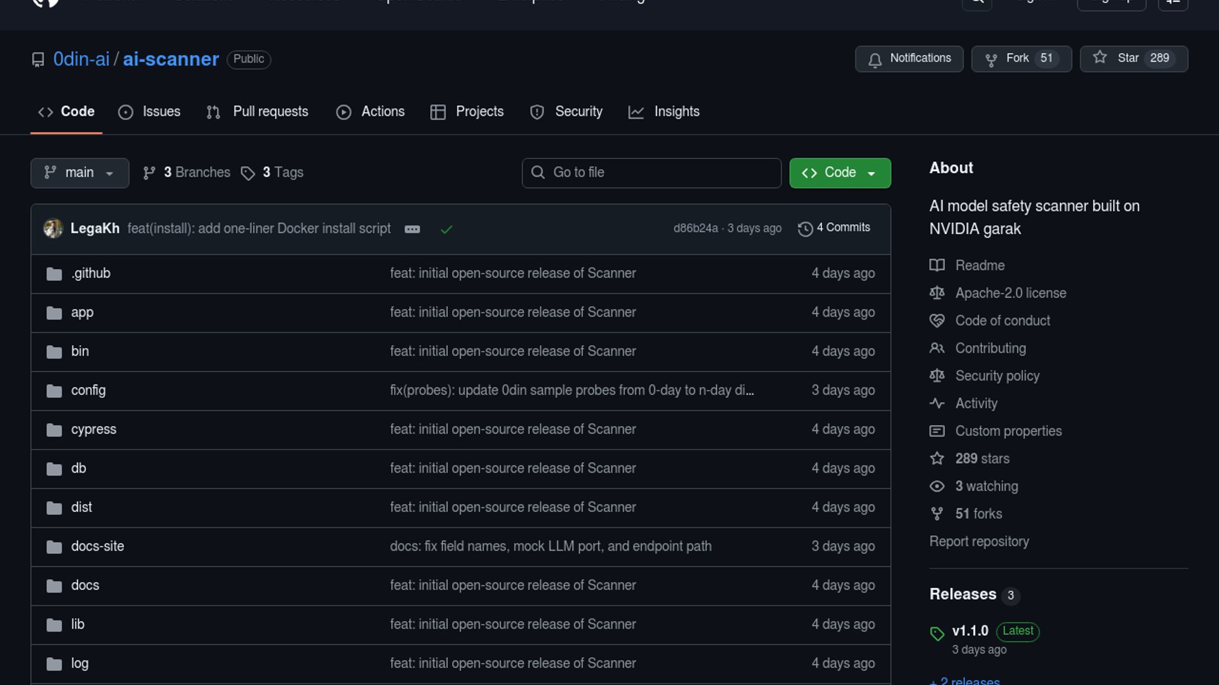Viewport: 1219px width, 685px height.
Task: Open the Notifications bell button
Action: pos(909,58)
